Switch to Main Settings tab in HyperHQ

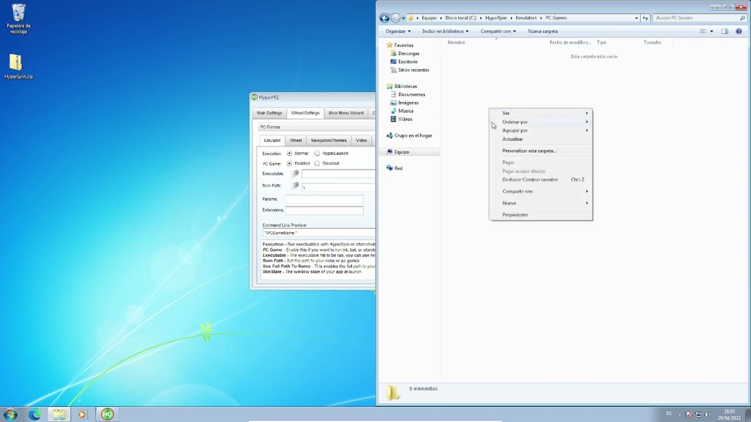coord(269,113)
